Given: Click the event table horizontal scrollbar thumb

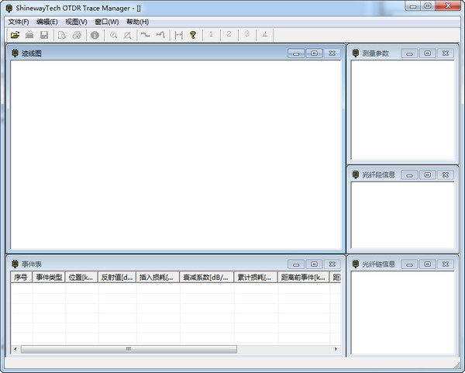Looking at the screenshot, I should 127,349.
